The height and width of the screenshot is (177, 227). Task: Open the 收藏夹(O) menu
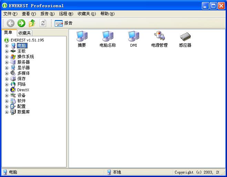pyautogui.click(x=87, y=14)
